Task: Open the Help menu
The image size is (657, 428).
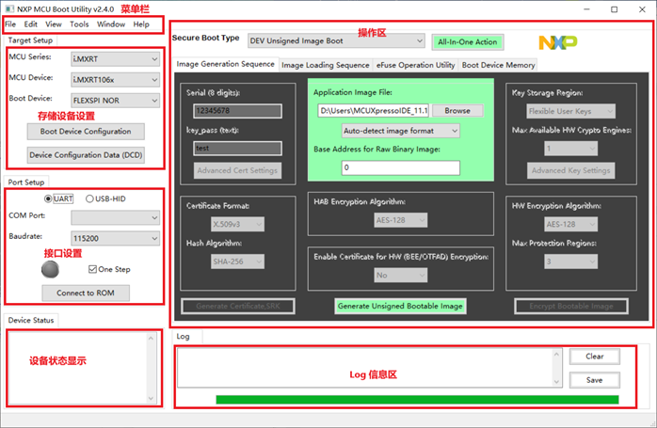Action: click(x=141, y=24)
